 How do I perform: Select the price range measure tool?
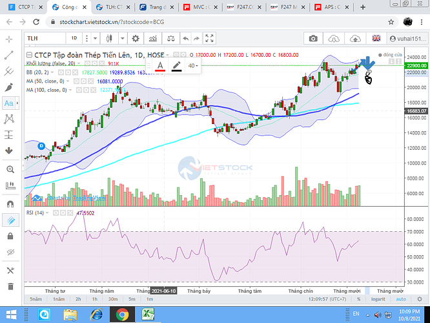click(x=9, y=135)
